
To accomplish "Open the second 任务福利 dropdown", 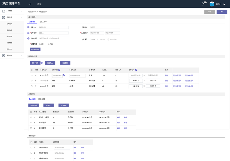I will click(x=104, y=39).
